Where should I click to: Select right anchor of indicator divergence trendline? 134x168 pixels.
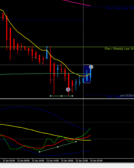tap(76, 142)
